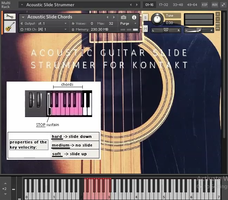
Task: Click the instrument volume slider
Action: [199, 30]
